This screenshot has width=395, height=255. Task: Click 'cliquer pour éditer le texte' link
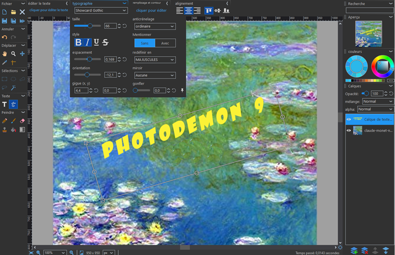pyautogui.click(x=47, y=10)
